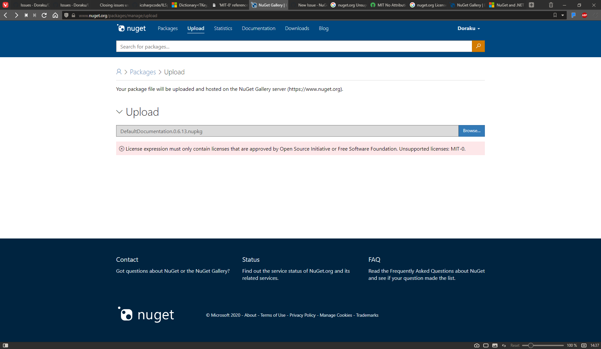Bookmark this page
601x349 pixels.
pyautogui.click(x=555, y=15)
